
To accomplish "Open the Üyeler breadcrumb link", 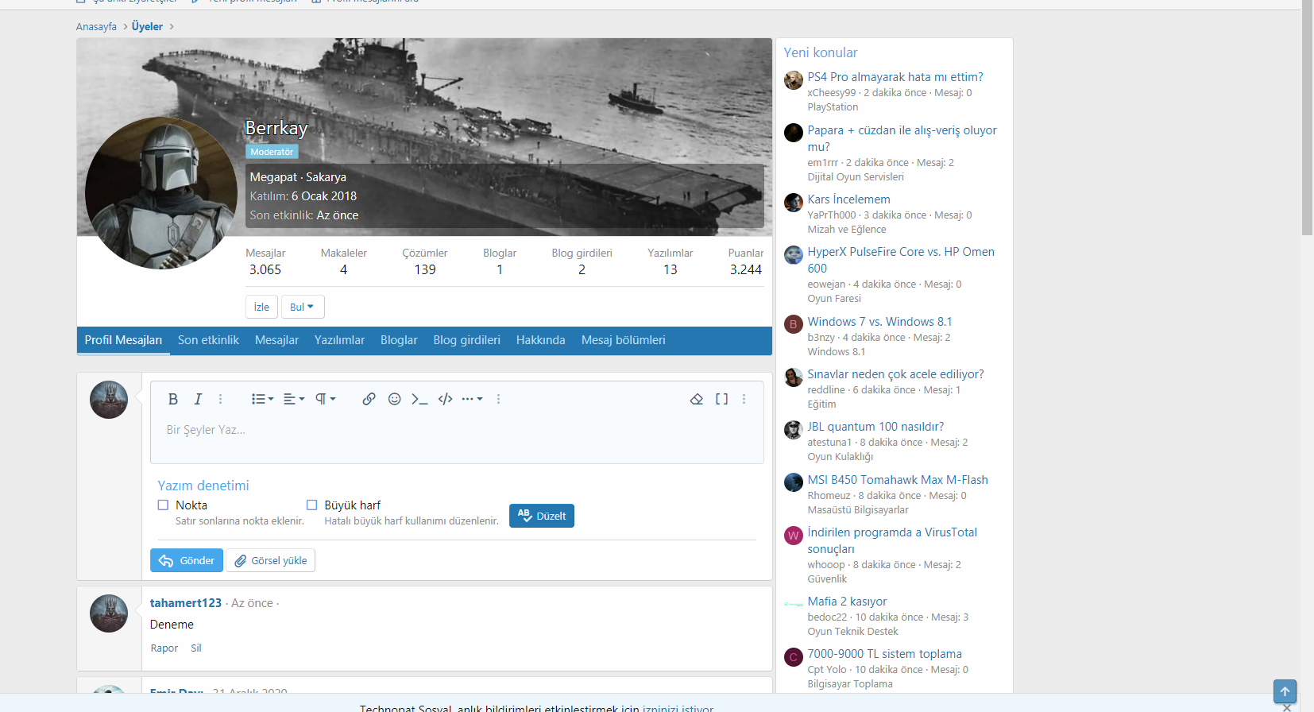I will 147,26.
